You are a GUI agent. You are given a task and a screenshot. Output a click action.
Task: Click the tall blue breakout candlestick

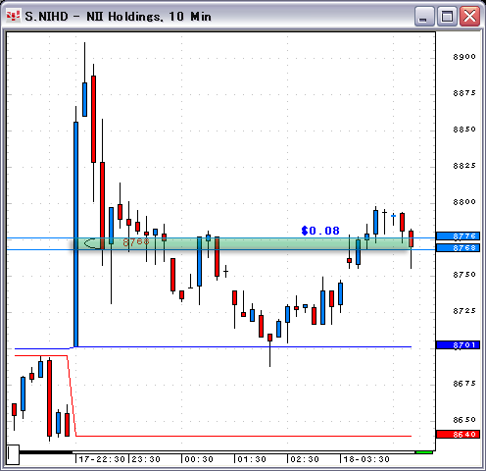tap(75, 234)
